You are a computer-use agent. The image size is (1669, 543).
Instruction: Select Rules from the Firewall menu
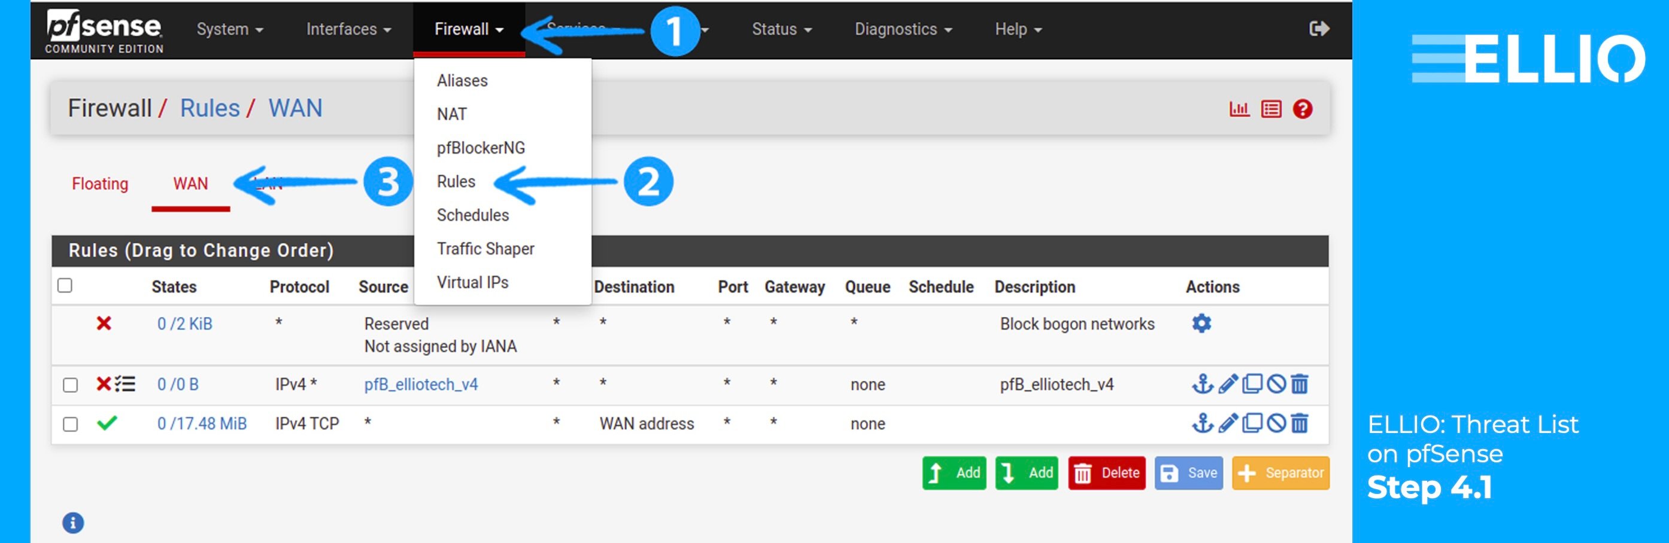(456, 182)
